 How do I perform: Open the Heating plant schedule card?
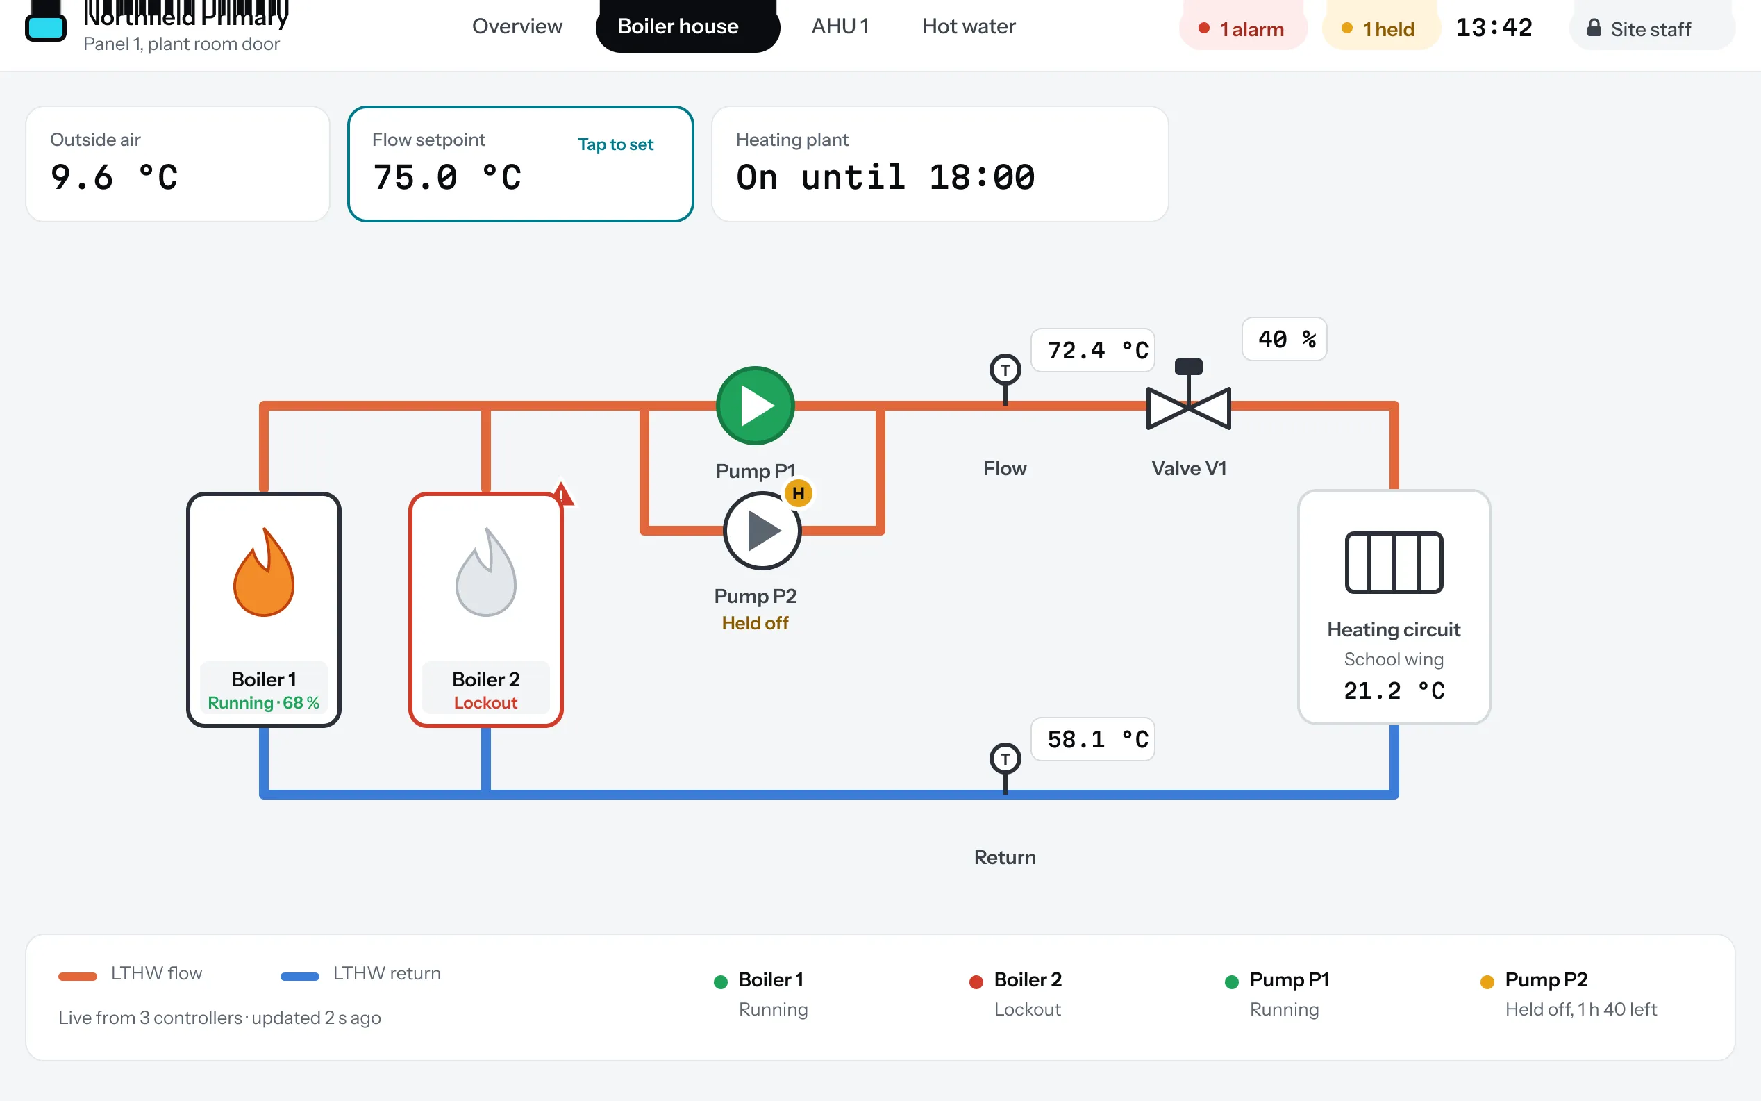(x=940, y=164)
